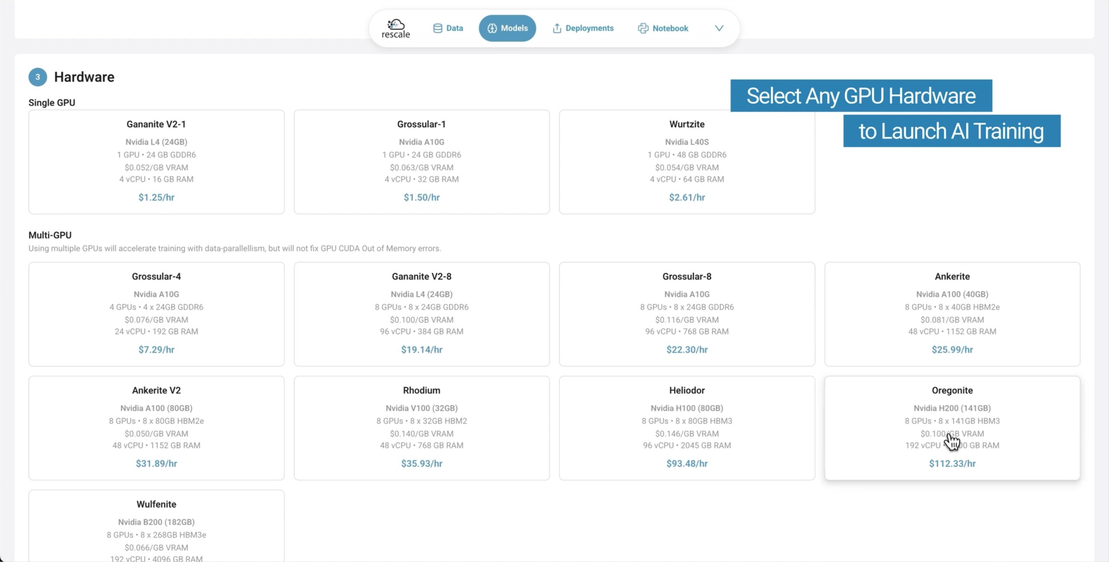The width and height of the screenshot is (1109, 562).
Task: Go to the Notebook tab
Action: click(x=663, y=28)
